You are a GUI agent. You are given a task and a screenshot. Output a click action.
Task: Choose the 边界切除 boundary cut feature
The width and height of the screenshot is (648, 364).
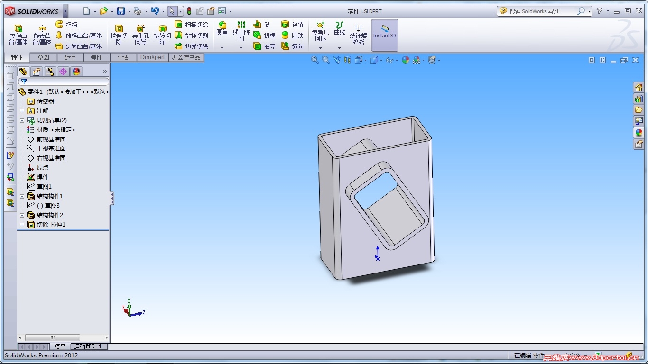(192, 46)
